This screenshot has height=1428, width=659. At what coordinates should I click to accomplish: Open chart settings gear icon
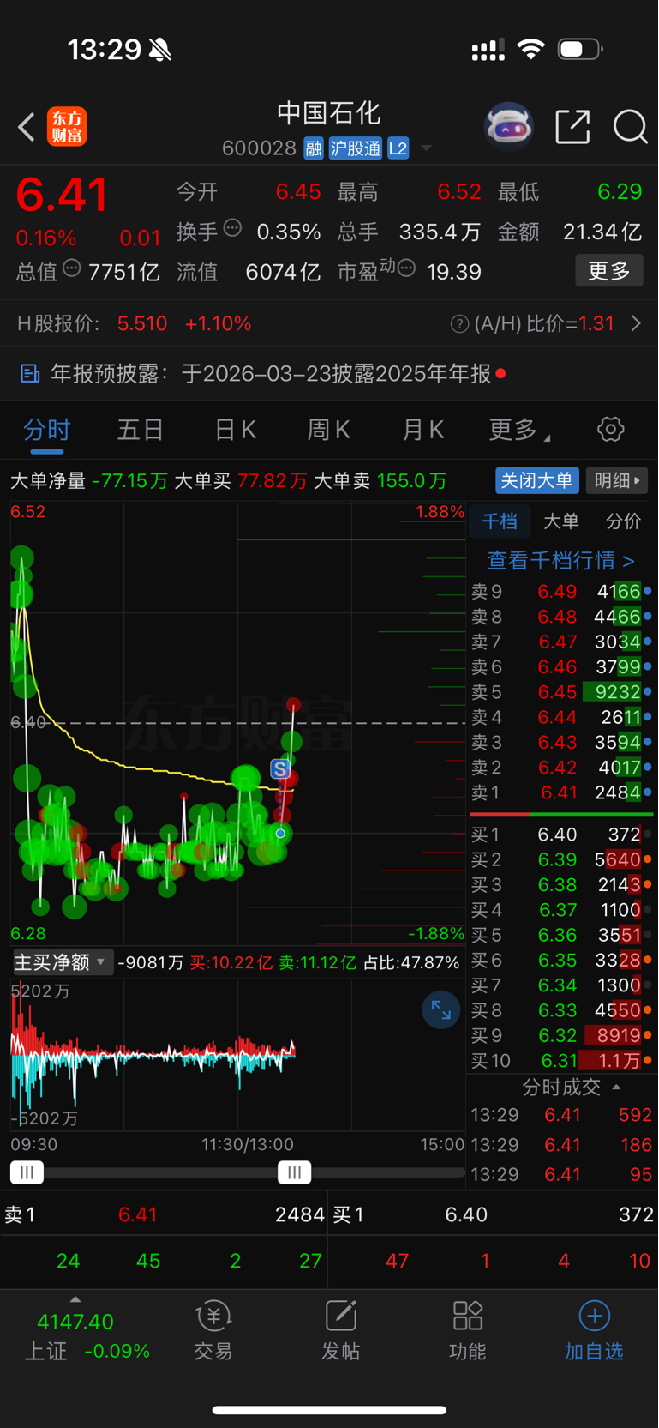611,429
